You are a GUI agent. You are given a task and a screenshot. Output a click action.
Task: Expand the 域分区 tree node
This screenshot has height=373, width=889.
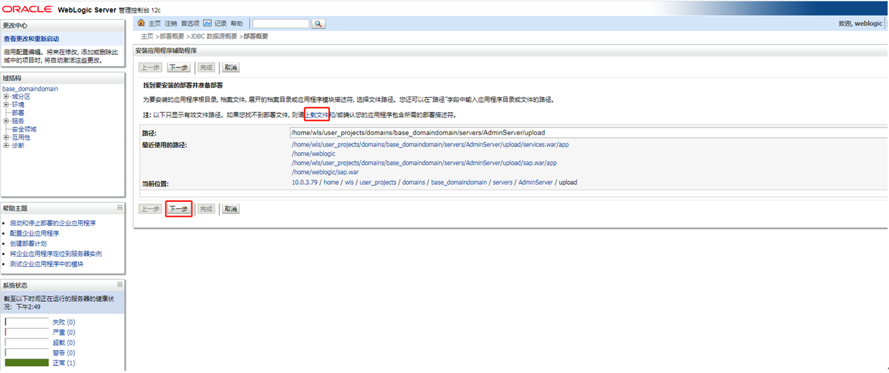(x=6, y=96)
